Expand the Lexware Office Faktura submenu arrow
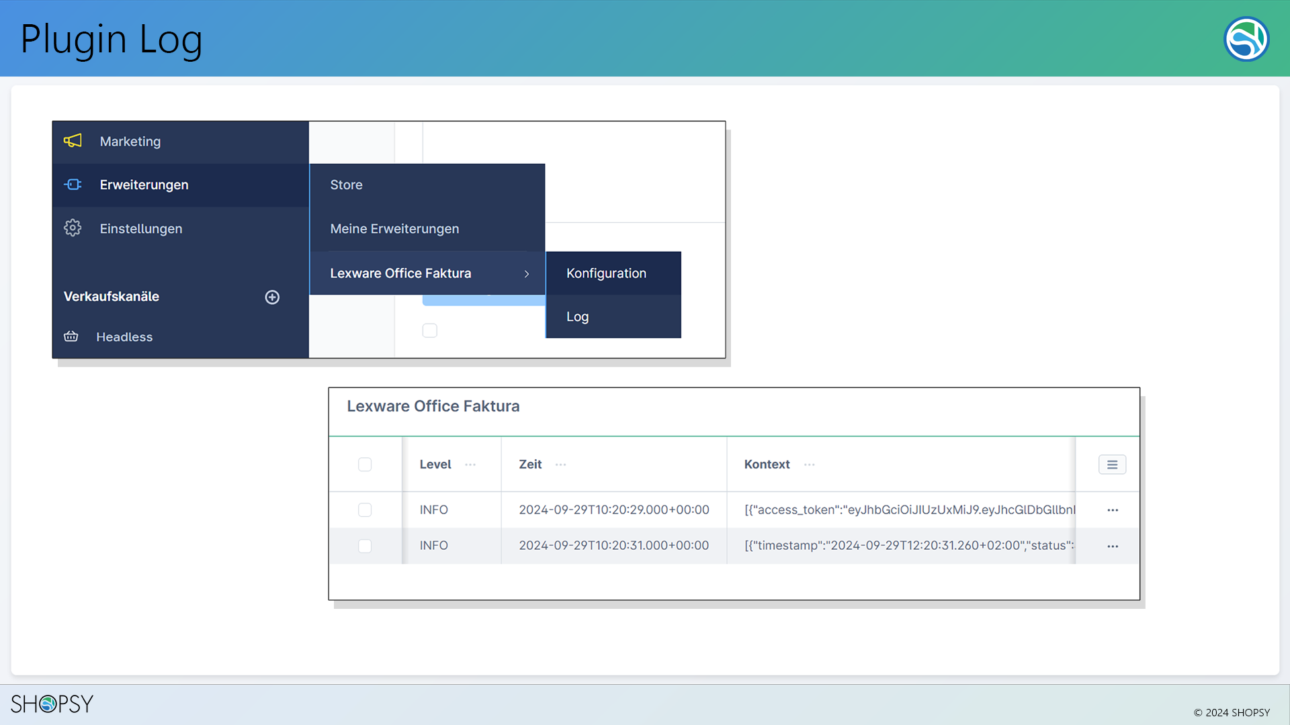The image size is (1290, 725). click(527, 274)
